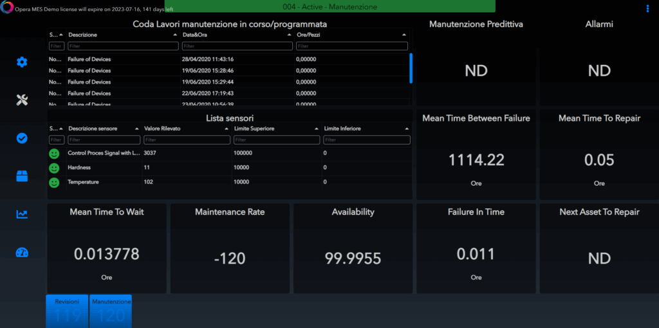Click the job queue vertical scrollbar
Image resolution: width=659 pixels, height=328 pixels.
411,68
